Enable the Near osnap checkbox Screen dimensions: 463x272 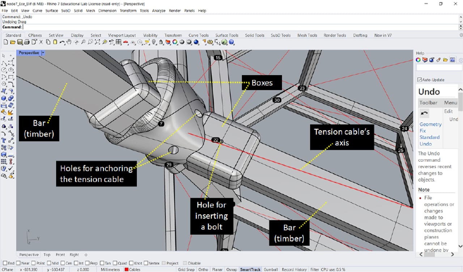(x=18, y=263)
